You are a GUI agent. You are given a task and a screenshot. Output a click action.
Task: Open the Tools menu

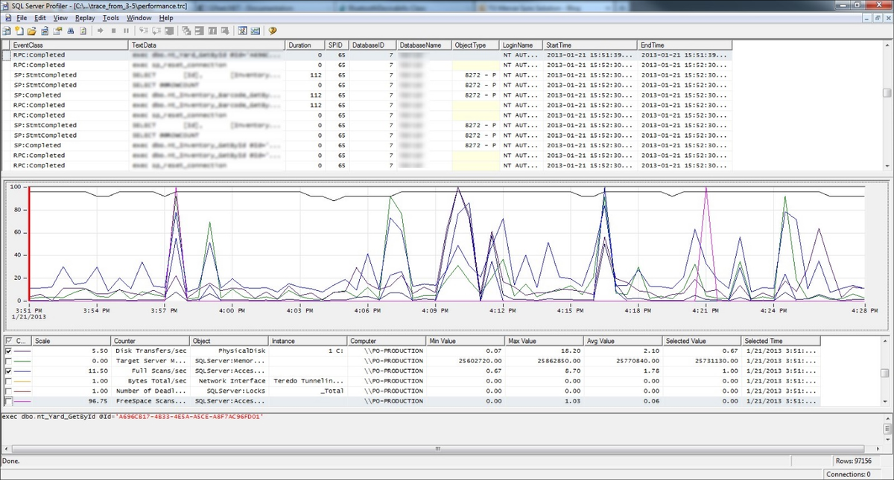(111, 17)
